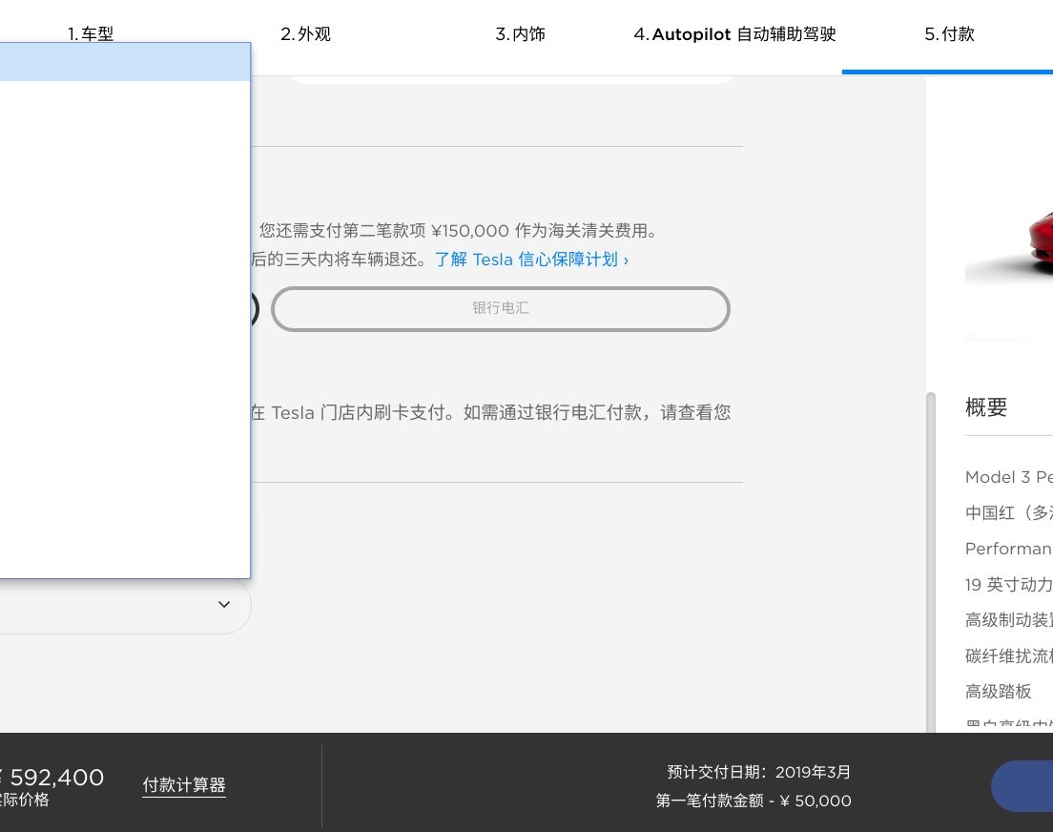1053x832 pixels.
Task: Go to step 1. 车型 tab
Action: [x=91, y=33]
